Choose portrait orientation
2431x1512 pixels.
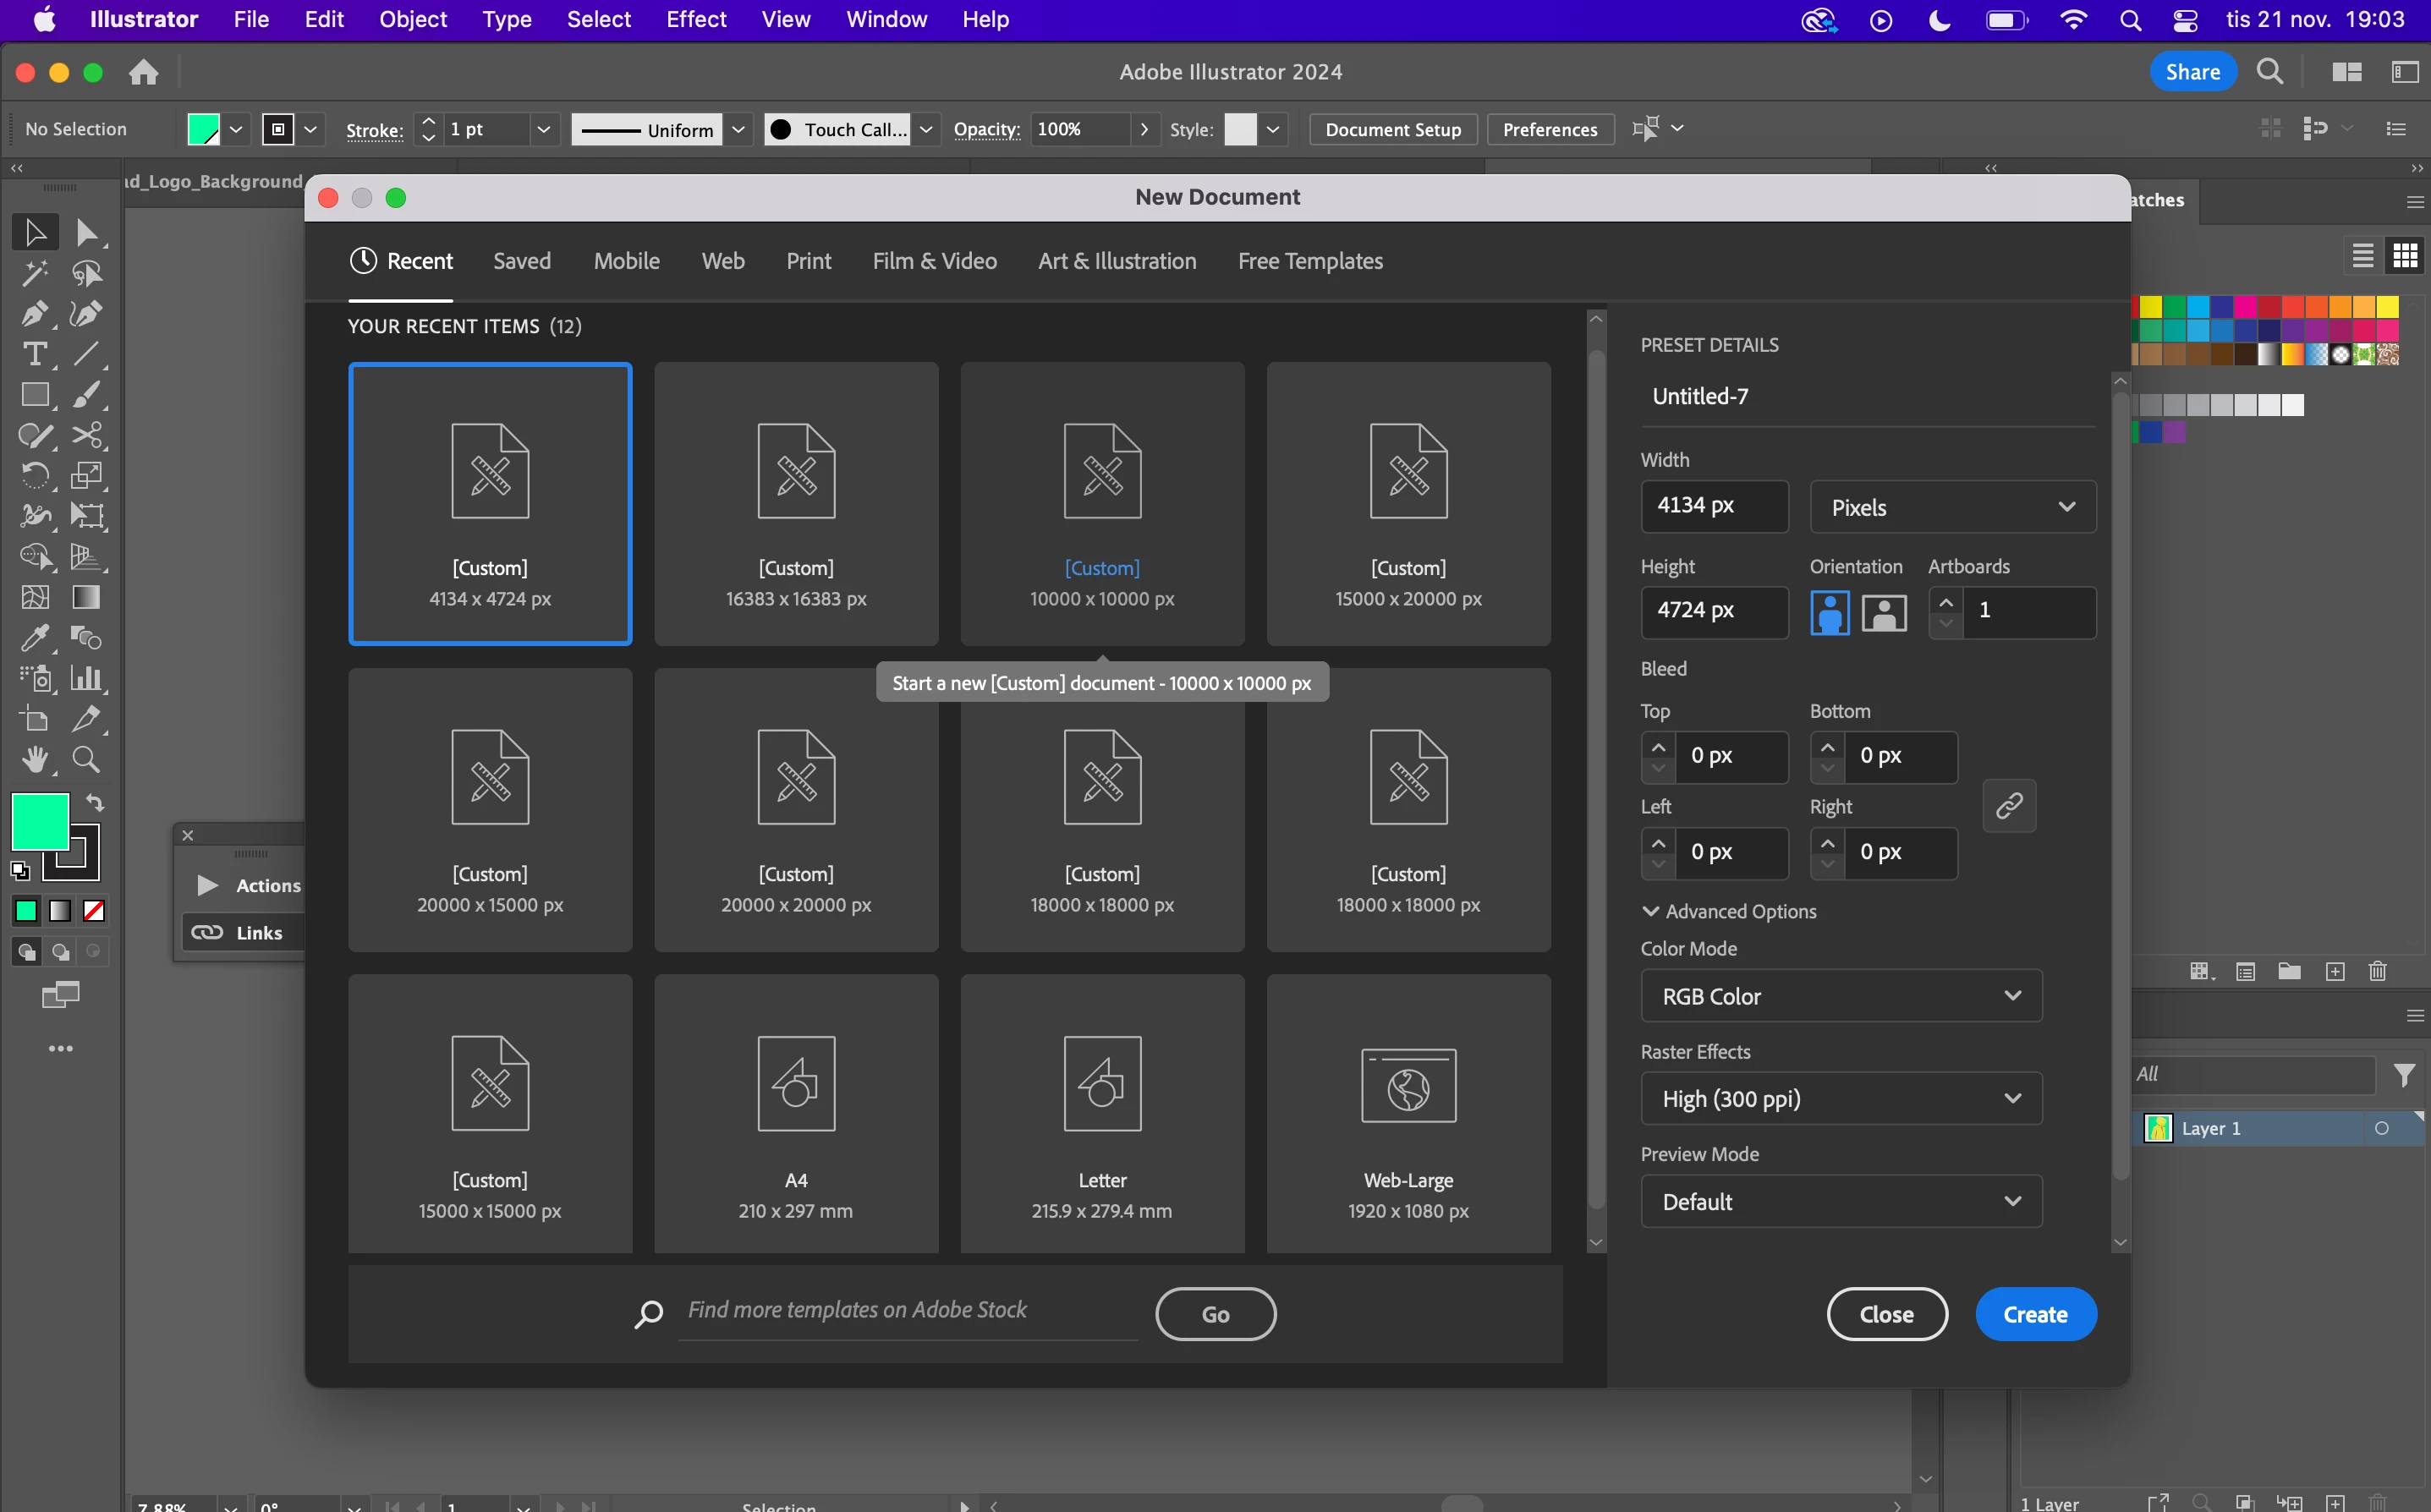(1829, 612)
